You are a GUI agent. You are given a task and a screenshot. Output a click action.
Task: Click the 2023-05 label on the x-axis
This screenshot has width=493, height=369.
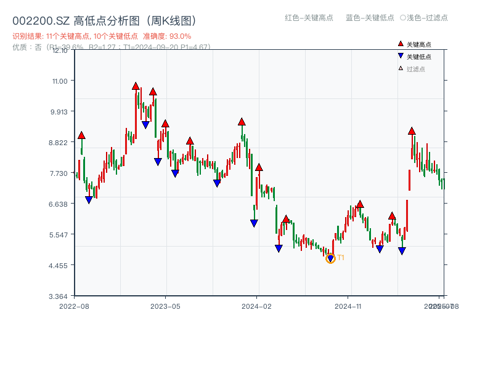[x=167, y=304]
